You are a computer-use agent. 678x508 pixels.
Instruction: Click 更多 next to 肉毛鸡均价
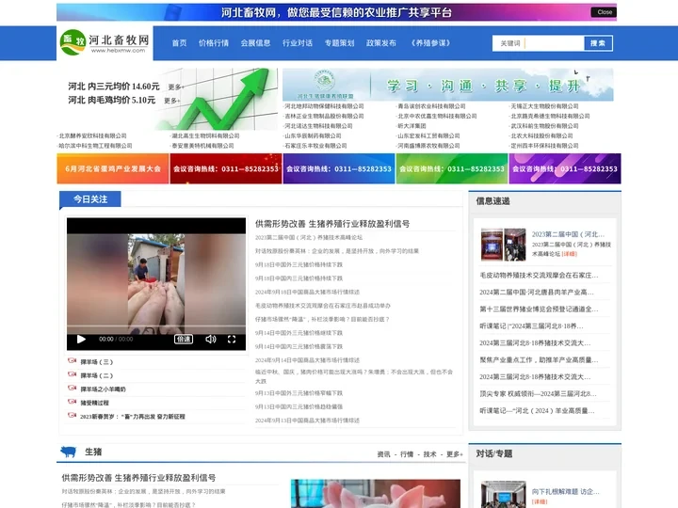pyautogui.click(x=171, y=101)
